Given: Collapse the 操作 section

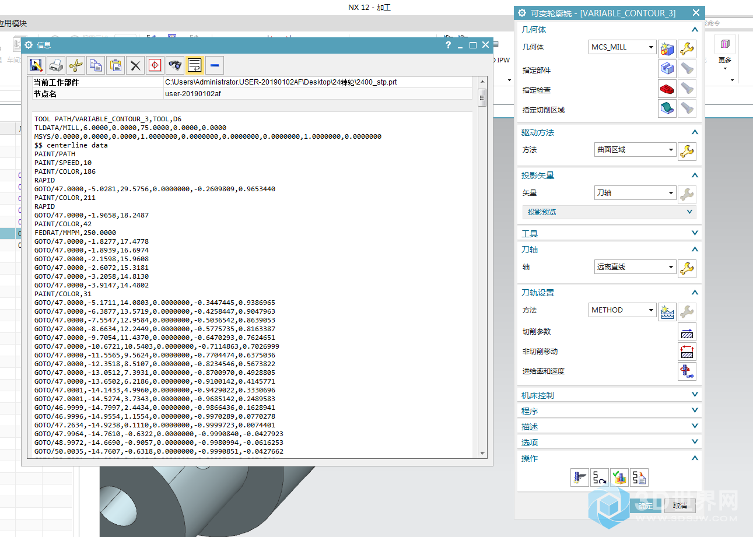Looking at the screenshot, I should (x=609, y=458).
